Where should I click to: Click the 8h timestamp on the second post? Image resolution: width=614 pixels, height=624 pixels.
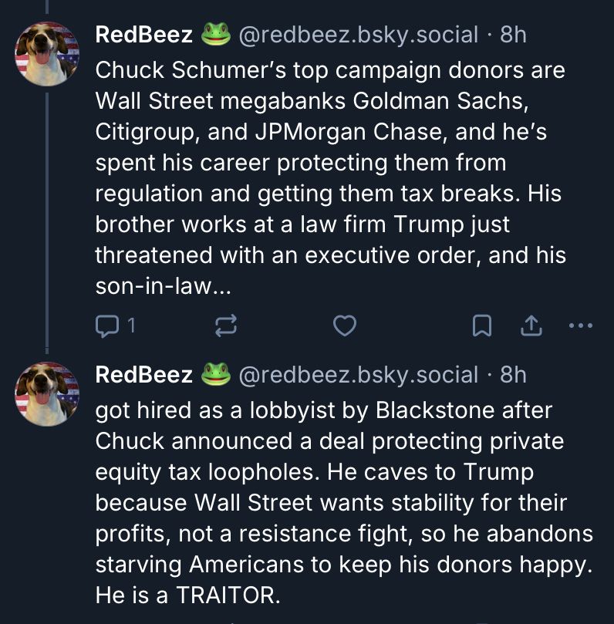[x=513, y=375]
